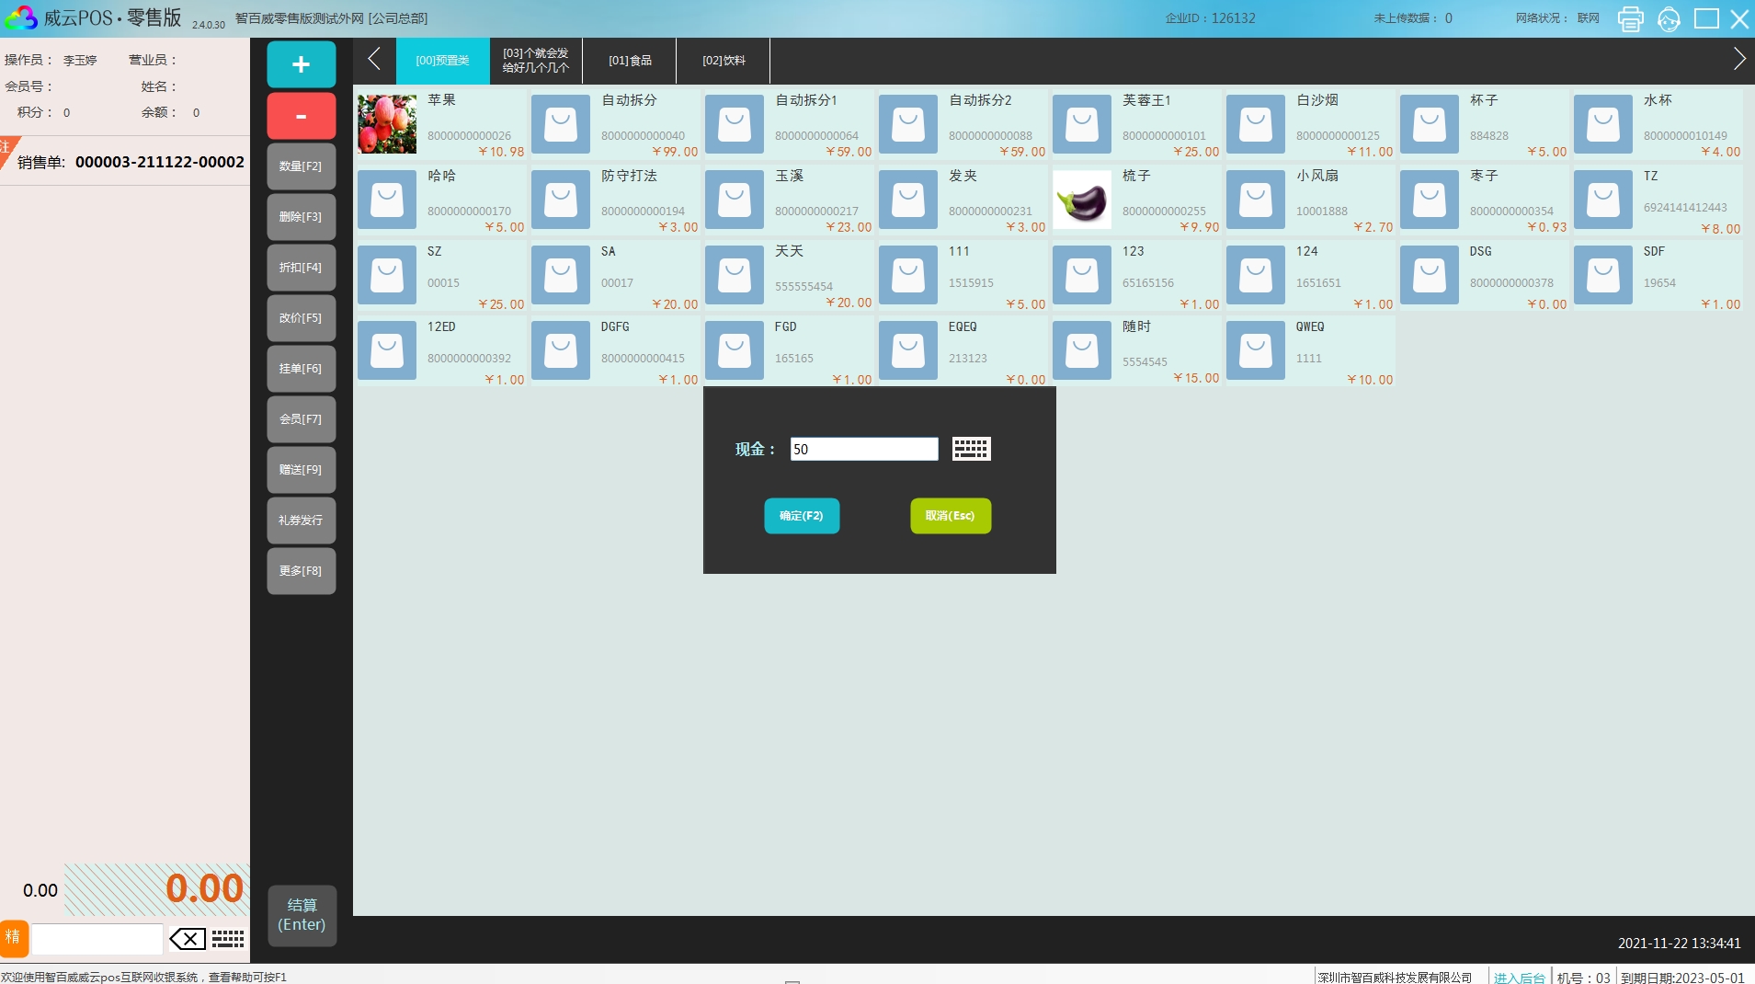Click the 现金 cash amount input field

coord(863,449)
